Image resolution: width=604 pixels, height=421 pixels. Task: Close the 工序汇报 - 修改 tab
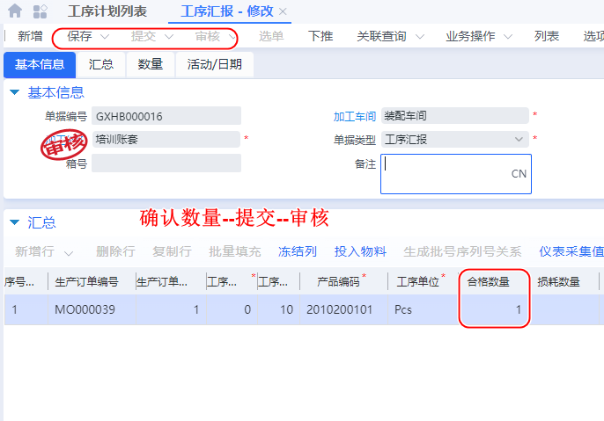pos(282,12)
